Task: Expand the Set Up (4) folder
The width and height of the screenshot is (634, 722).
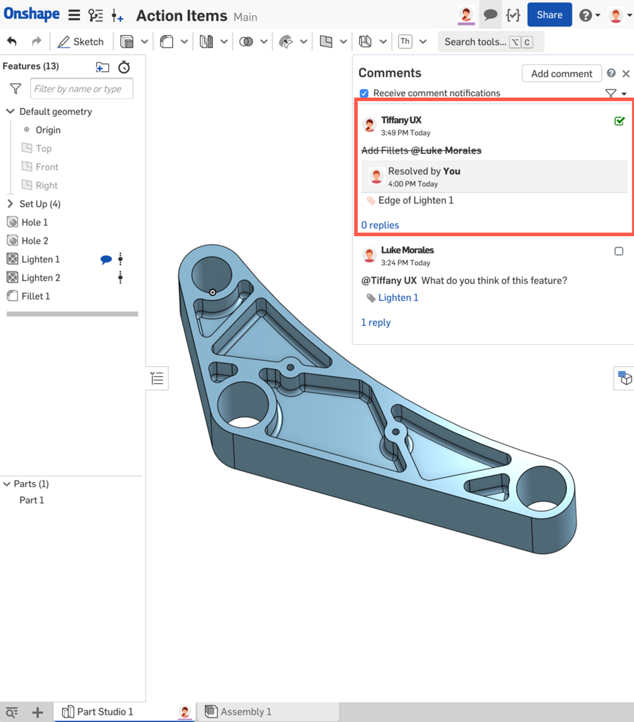Action: click(10, 204)
